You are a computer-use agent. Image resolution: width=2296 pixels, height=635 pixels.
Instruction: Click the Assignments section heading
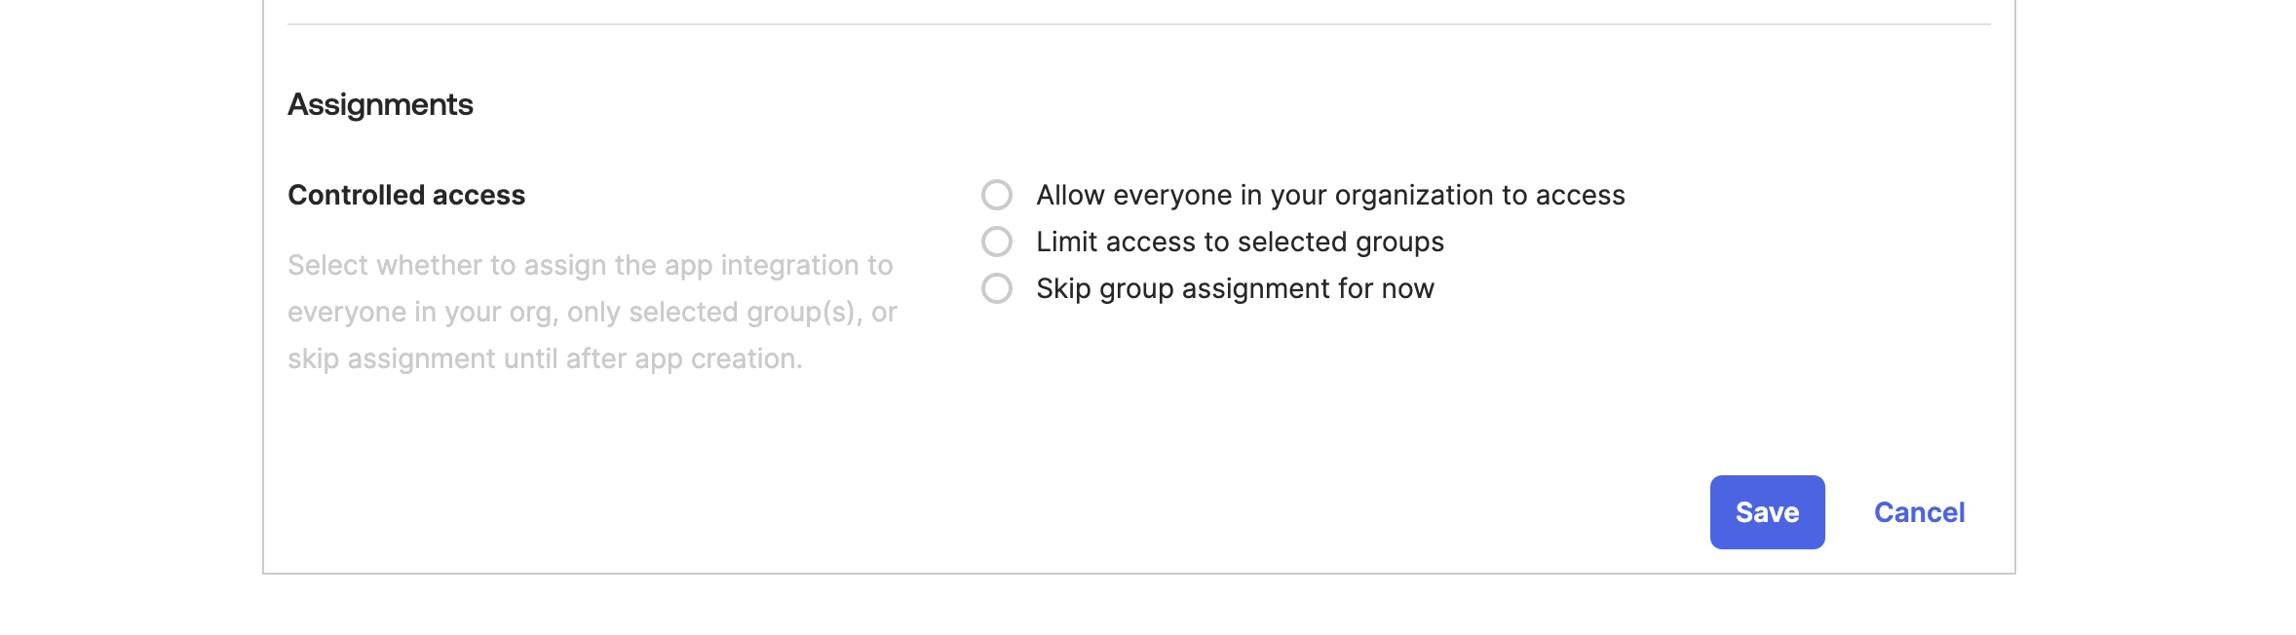[381, 102]
